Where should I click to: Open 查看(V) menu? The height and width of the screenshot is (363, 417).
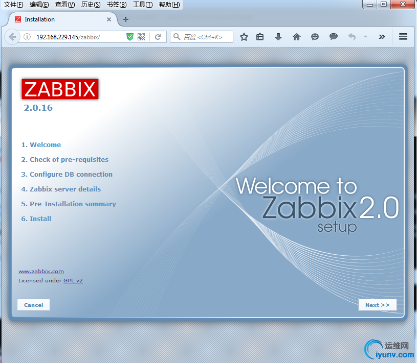click(x=65, y=5)
